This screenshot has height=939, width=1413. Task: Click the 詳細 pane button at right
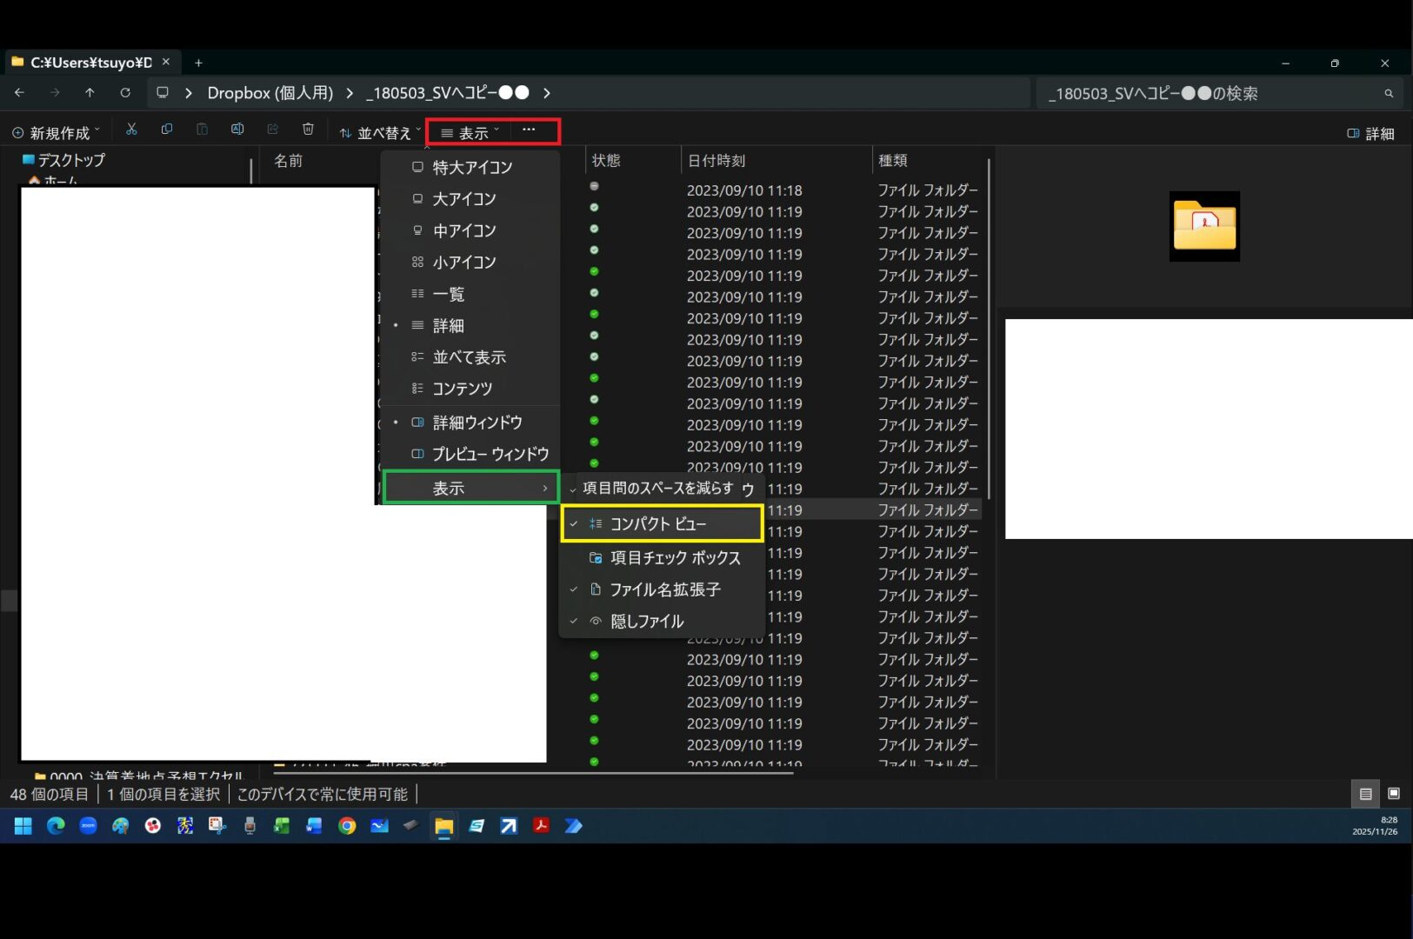(x=1370, y=134)
